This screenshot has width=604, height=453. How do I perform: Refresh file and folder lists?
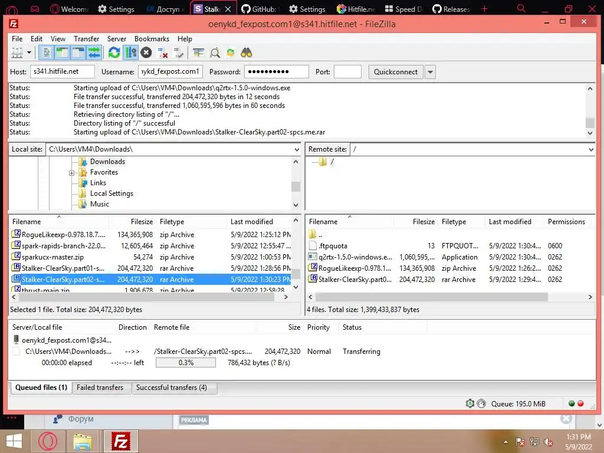(x=114, y=52)
